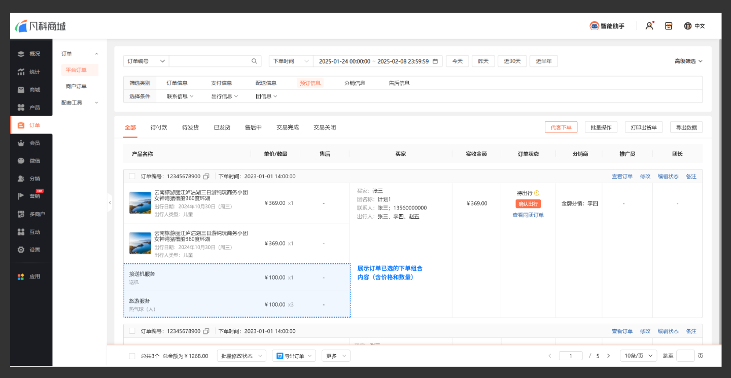Open the user profile icon
The image size is (731, 378).
[649, 26]
